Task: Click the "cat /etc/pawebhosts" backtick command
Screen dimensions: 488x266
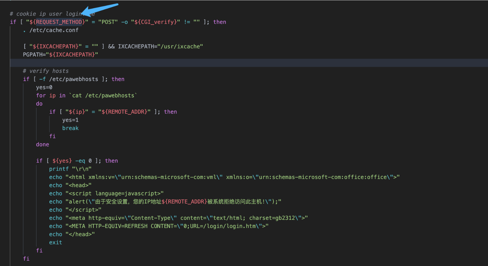Action: 103,95
